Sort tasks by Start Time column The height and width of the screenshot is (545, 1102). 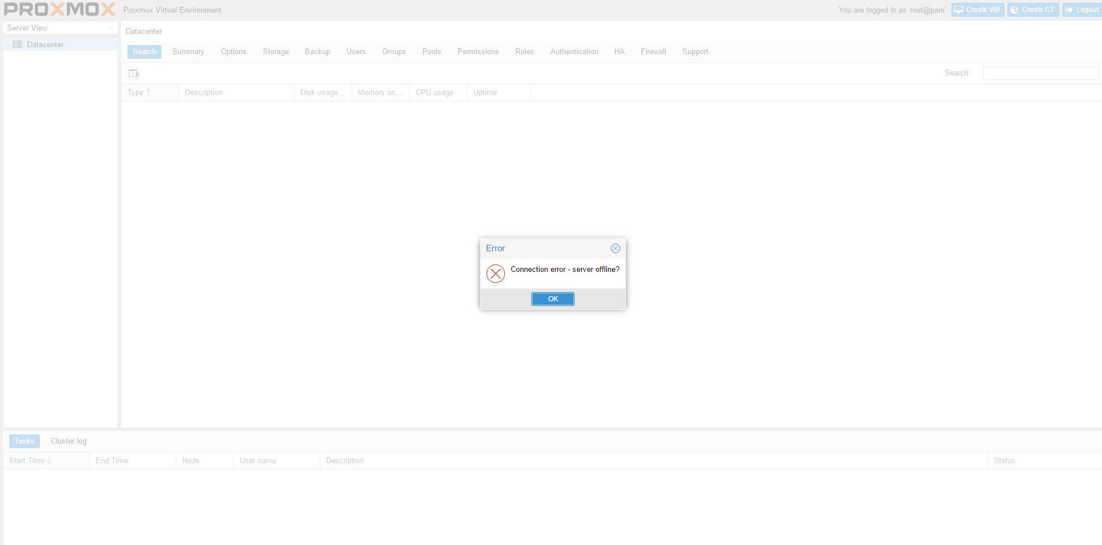click(x=30, y=461)
